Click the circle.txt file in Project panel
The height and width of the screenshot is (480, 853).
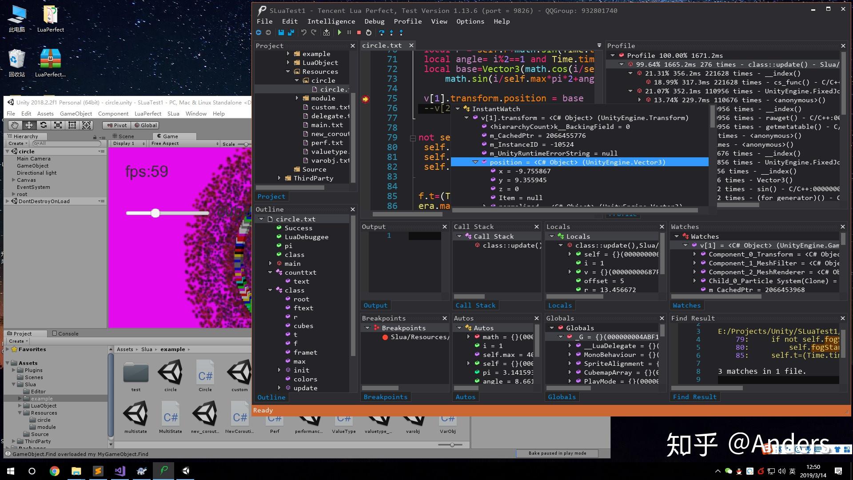(x=331, y=88)
